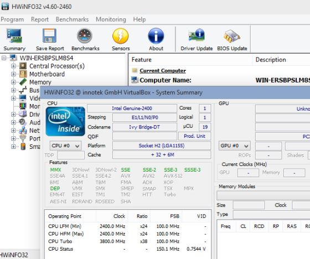Click the System Summary window title bar
The height and width of the screenshot is (259, 310).
[x=175, y=92]
